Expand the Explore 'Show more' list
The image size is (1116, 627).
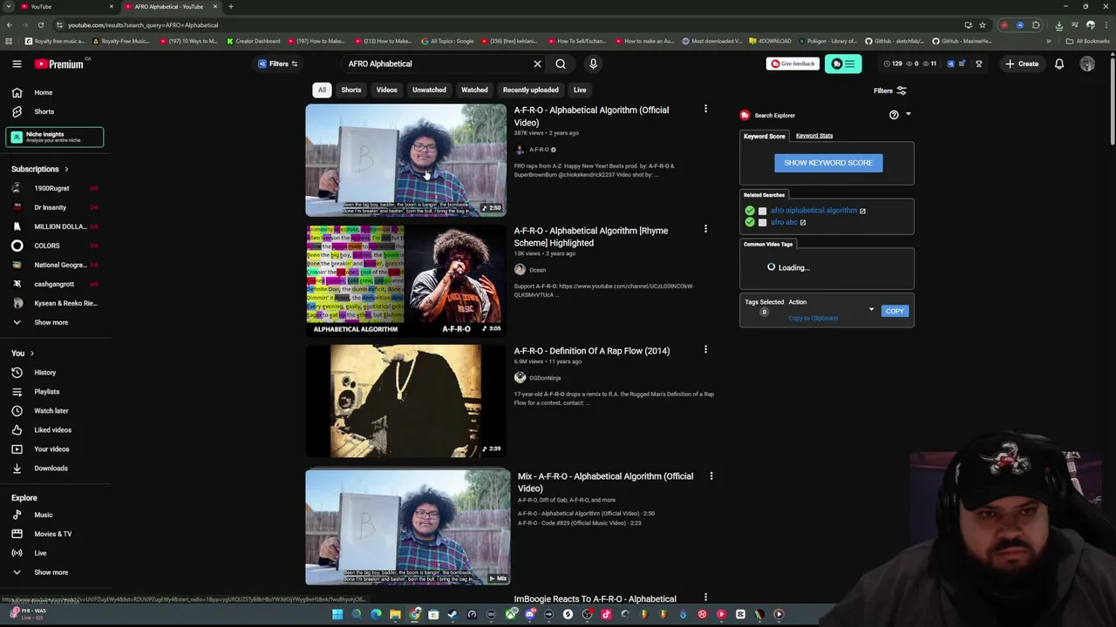(x=54, y=572)
